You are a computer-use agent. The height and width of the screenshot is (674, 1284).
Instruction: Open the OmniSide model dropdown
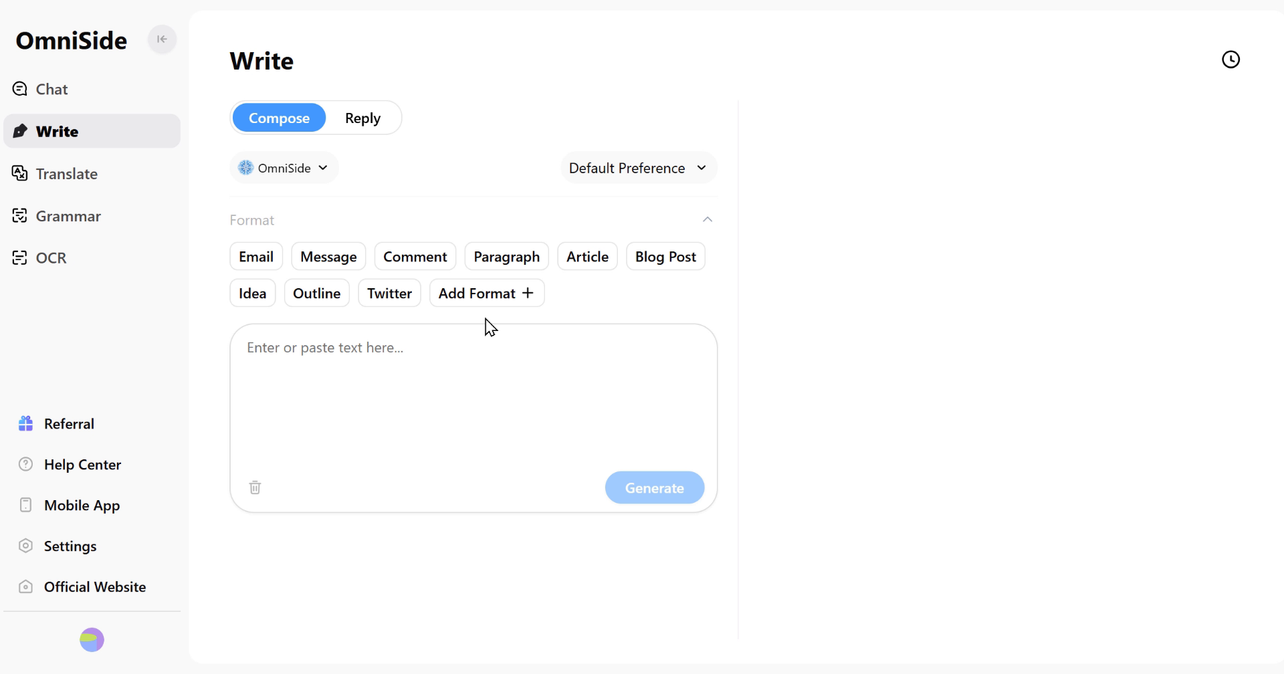coord(284,168)
